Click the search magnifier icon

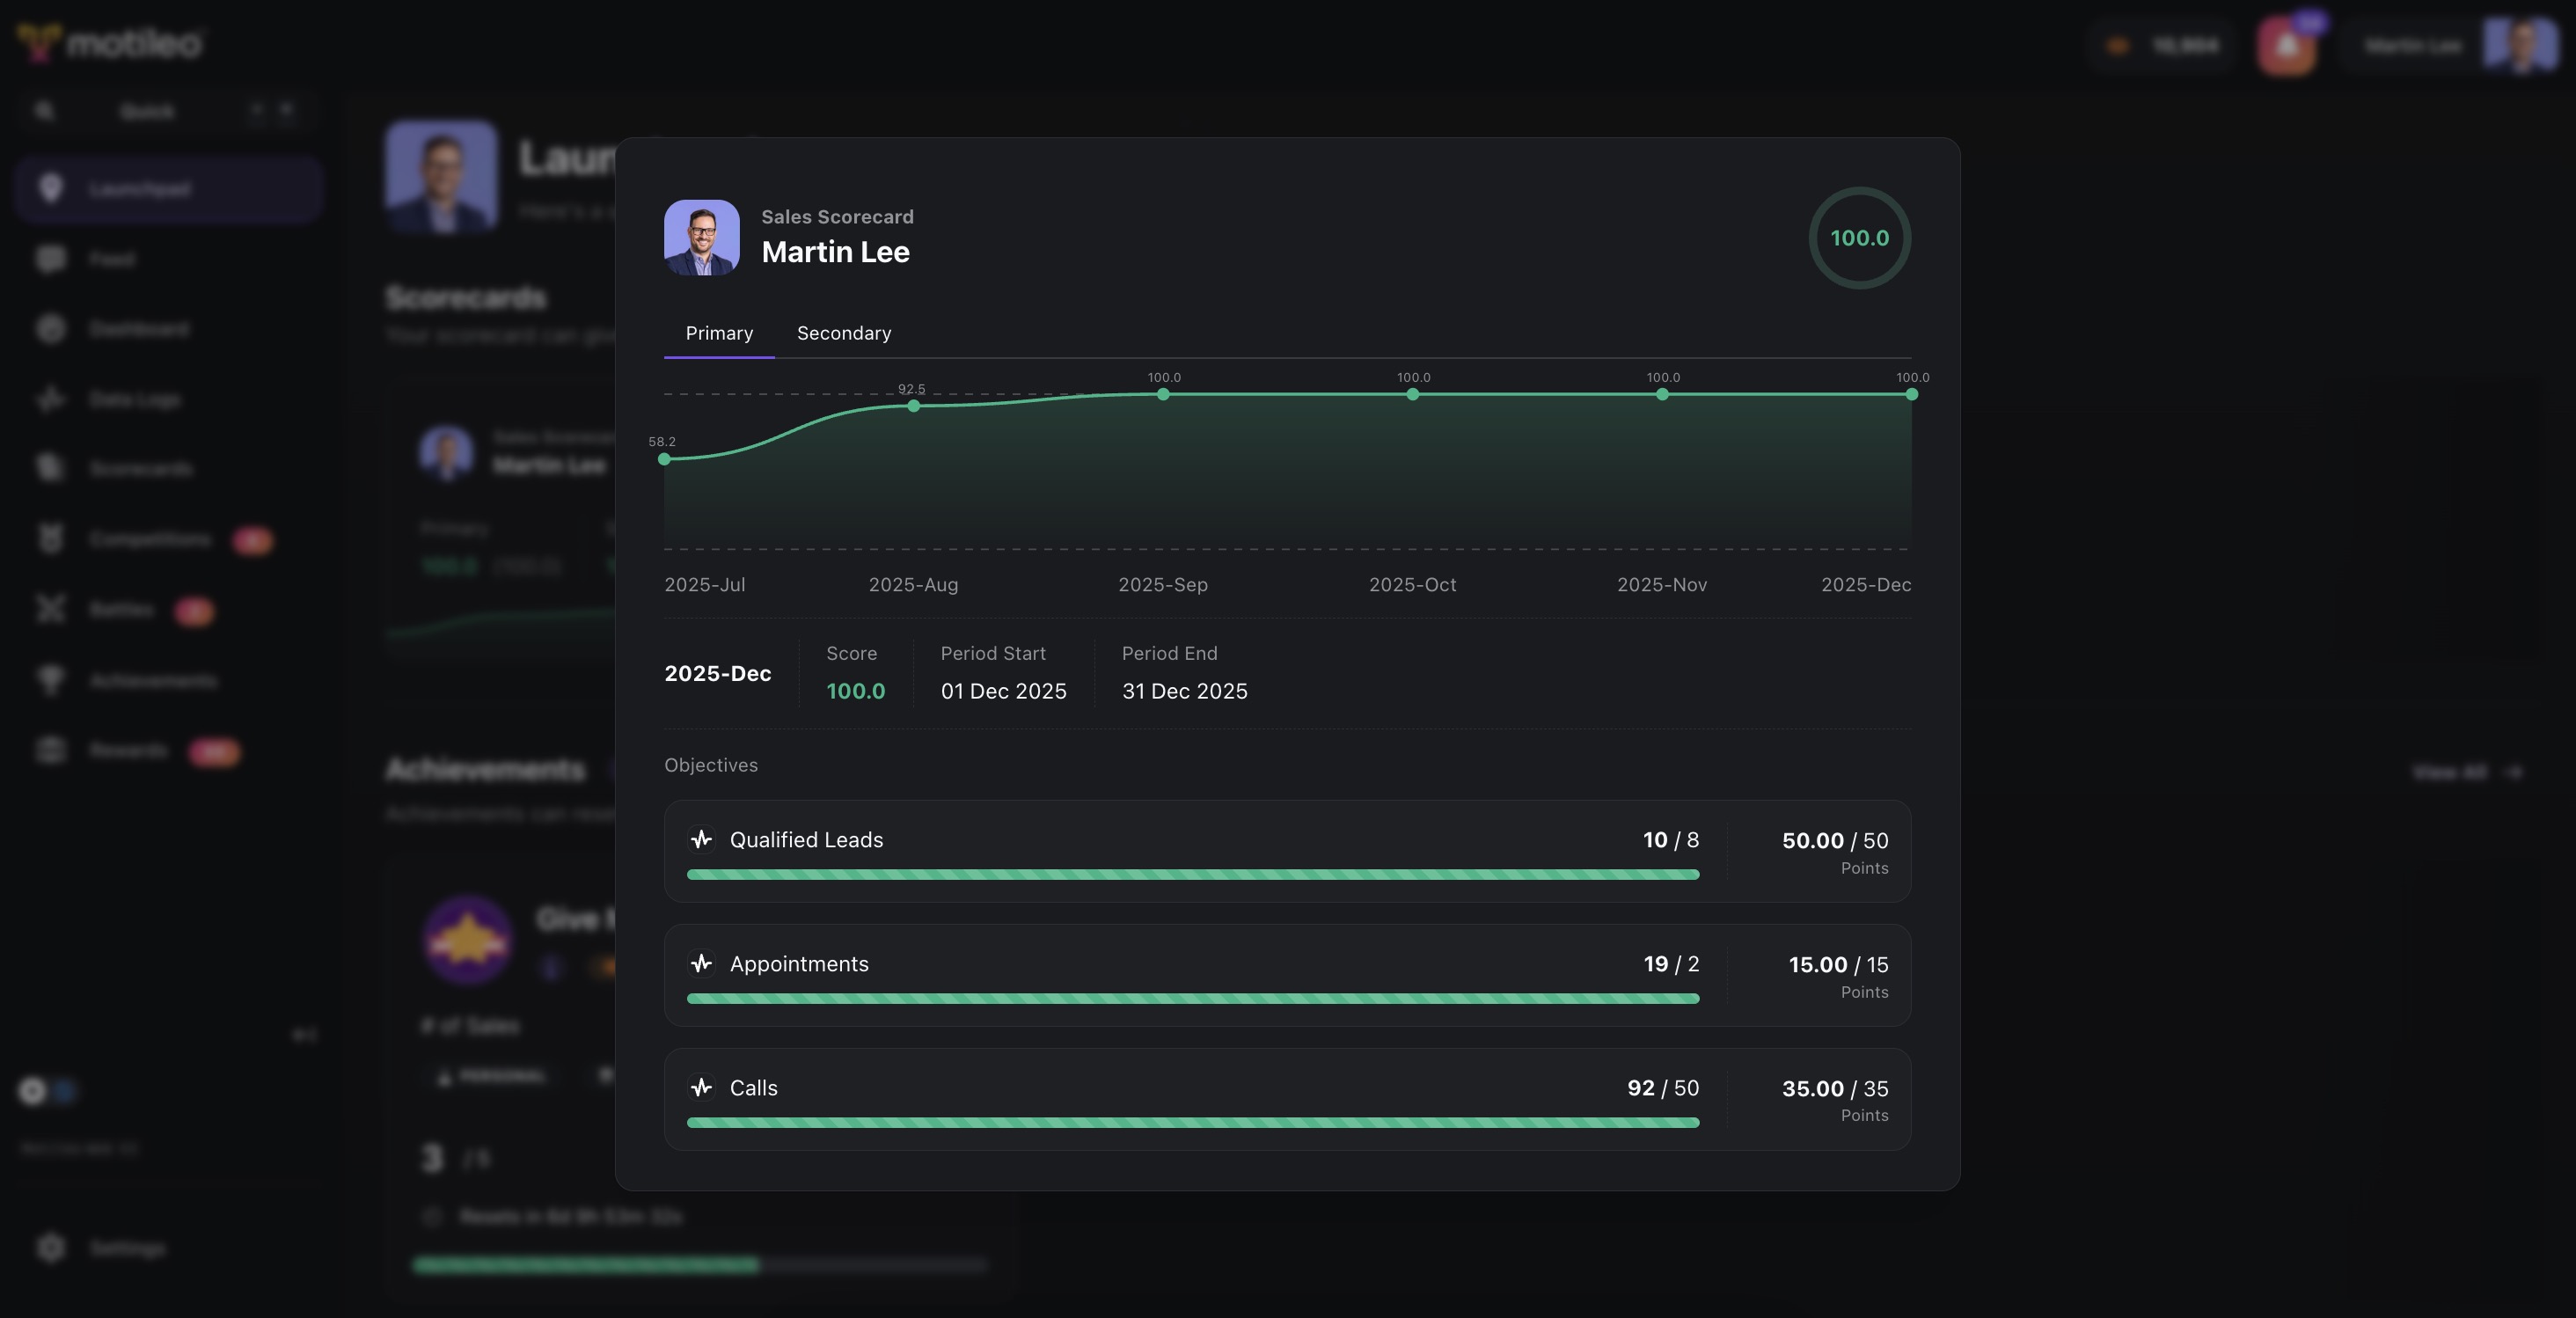[44, 111]
